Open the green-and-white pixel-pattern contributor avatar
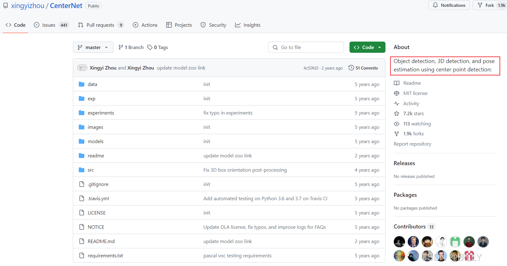The width and height of the screenshot is (507, 266). coord(455,242)
